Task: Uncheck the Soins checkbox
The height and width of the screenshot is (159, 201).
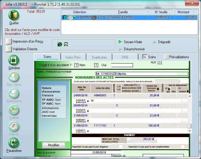Action: (x=145, y=57)
